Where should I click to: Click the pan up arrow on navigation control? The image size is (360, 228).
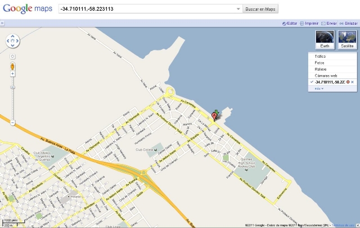12,36
